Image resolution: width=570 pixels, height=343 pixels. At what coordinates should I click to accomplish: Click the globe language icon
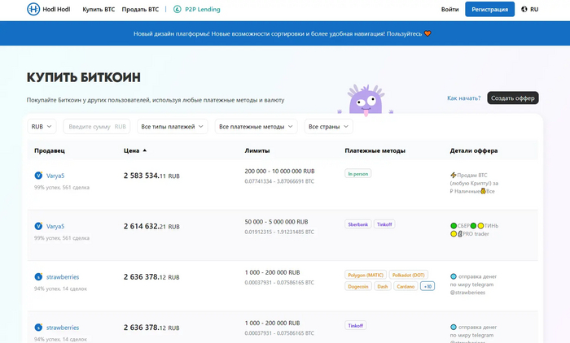point(524,9)
